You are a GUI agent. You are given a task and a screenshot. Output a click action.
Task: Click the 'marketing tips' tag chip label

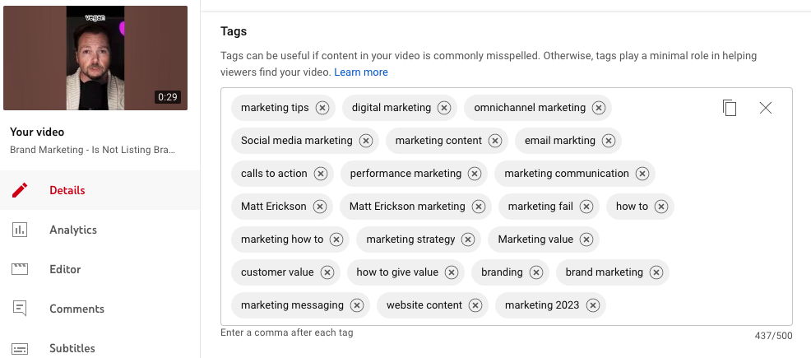tap(275, 108)
